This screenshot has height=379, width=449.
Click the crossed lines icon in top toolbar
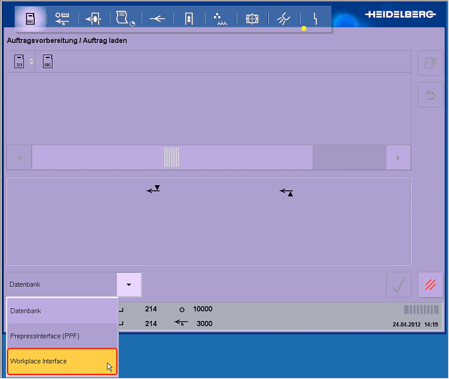pyautogui.click(x=283, y=19)
